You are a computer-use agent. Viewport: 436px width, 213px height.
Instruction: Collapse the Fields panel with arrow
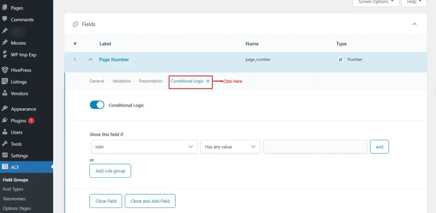pos(414,24)
